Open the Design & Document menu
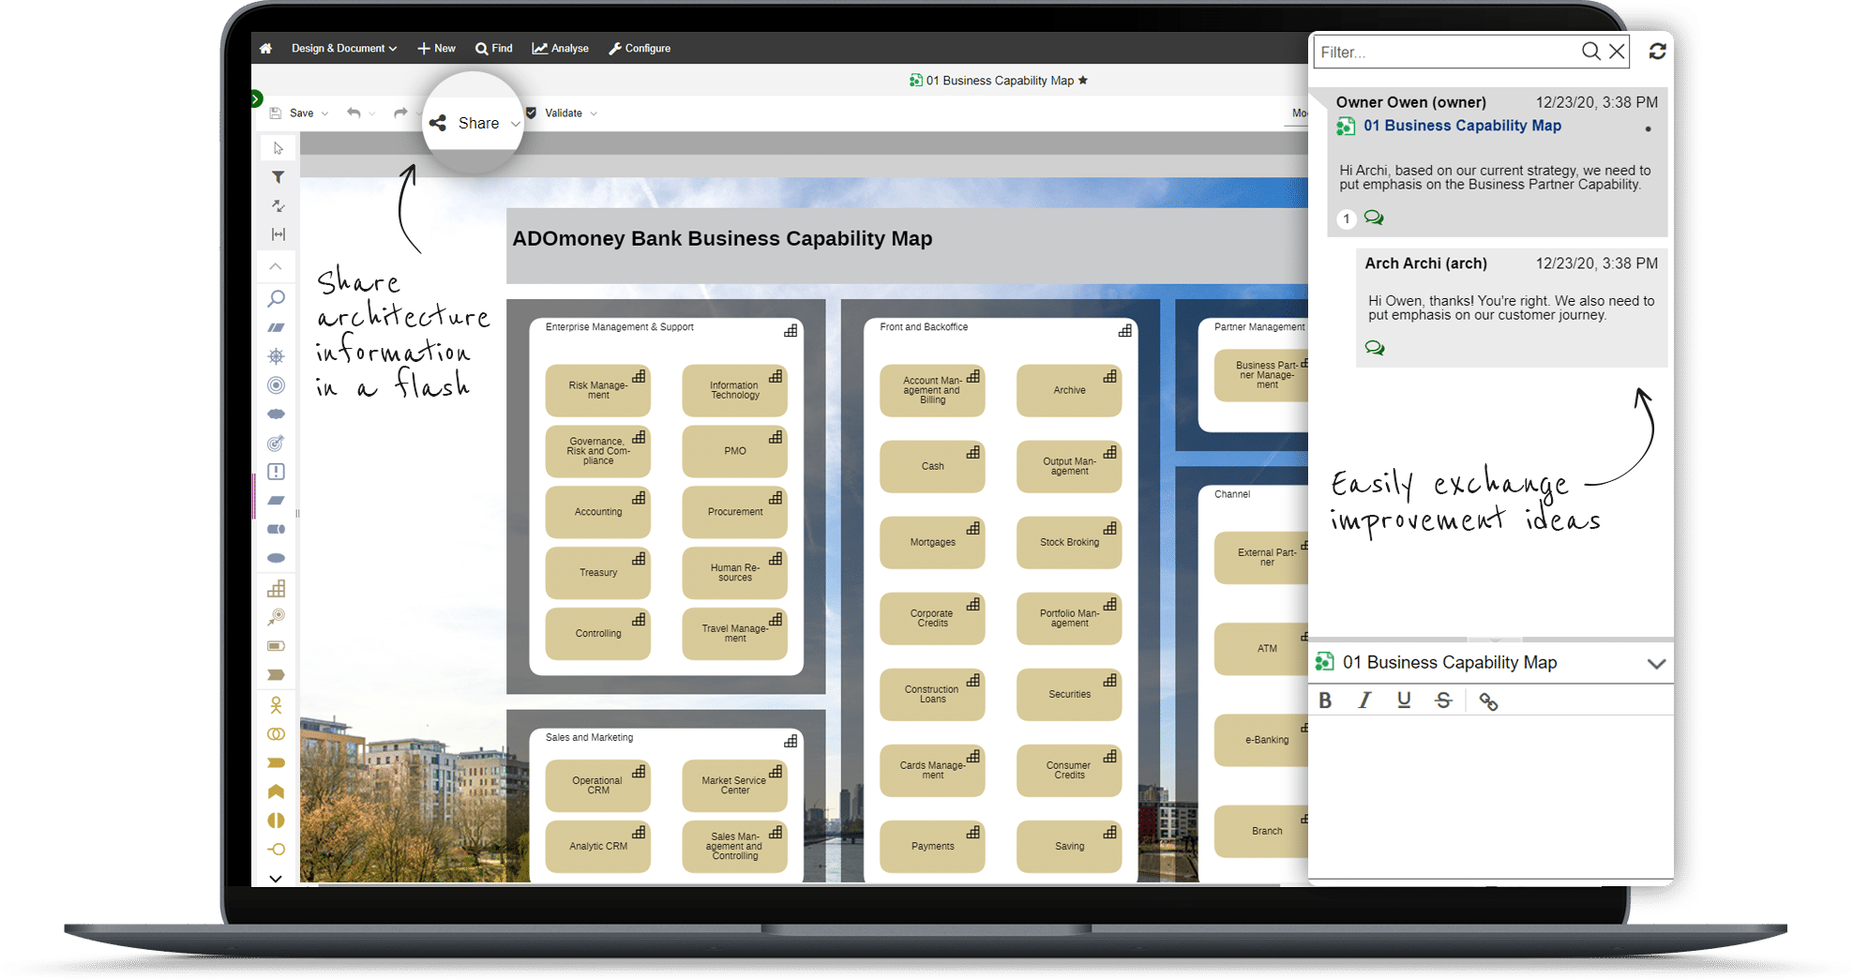This screenshot has width=1853, height=979. tap(339, 48)
